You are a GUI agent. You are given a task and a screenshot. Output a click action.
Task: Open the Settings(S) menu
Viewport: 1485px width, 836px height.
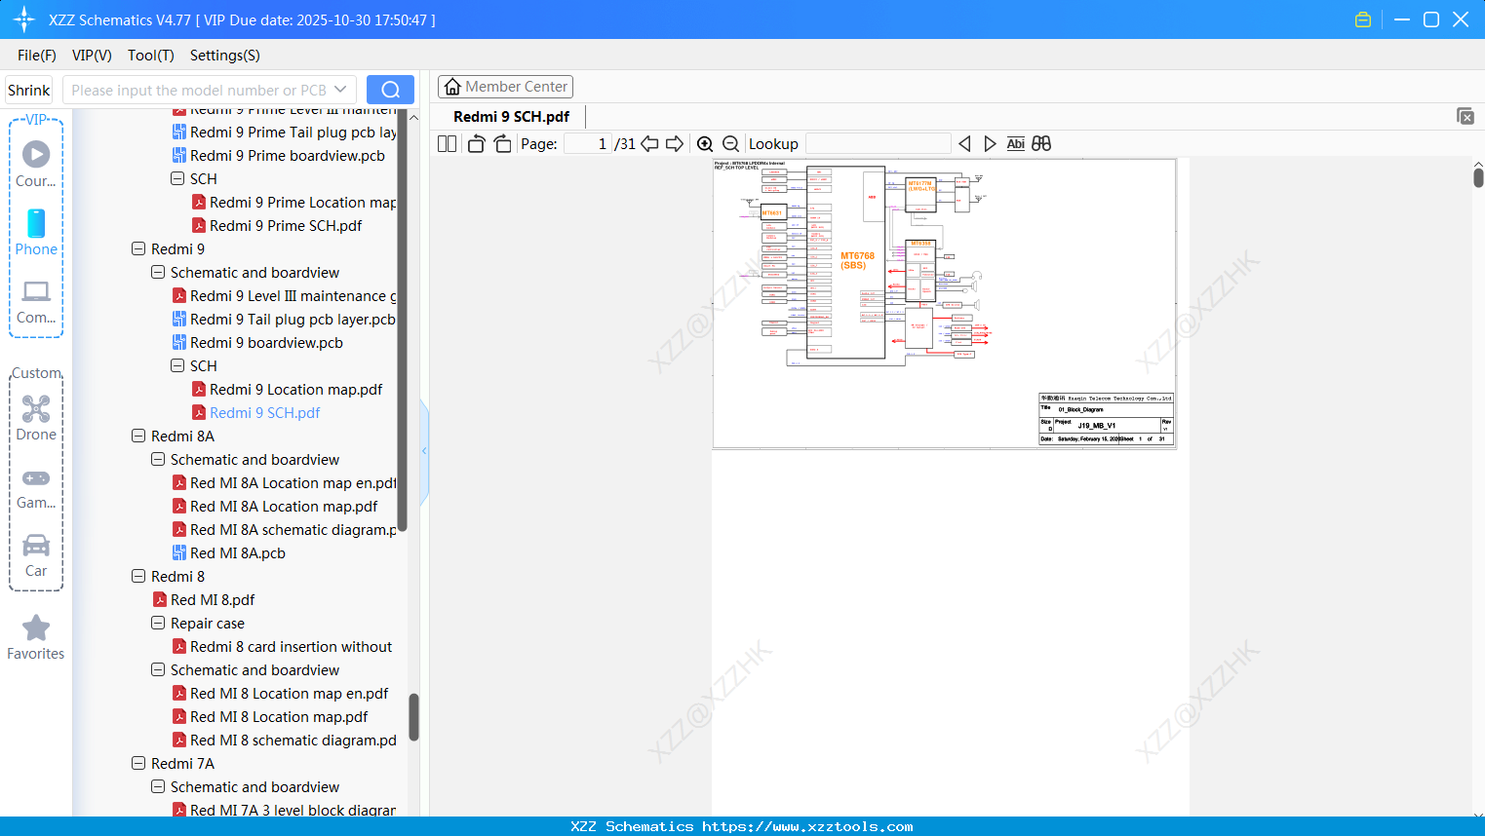224,56
